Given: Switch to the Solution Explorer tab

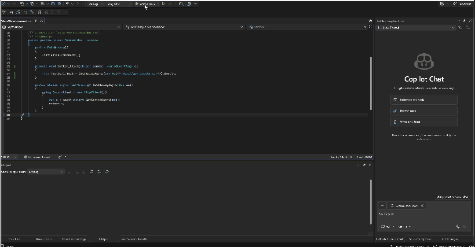Looking at the screenshot, I should click(x=420, y=239).
